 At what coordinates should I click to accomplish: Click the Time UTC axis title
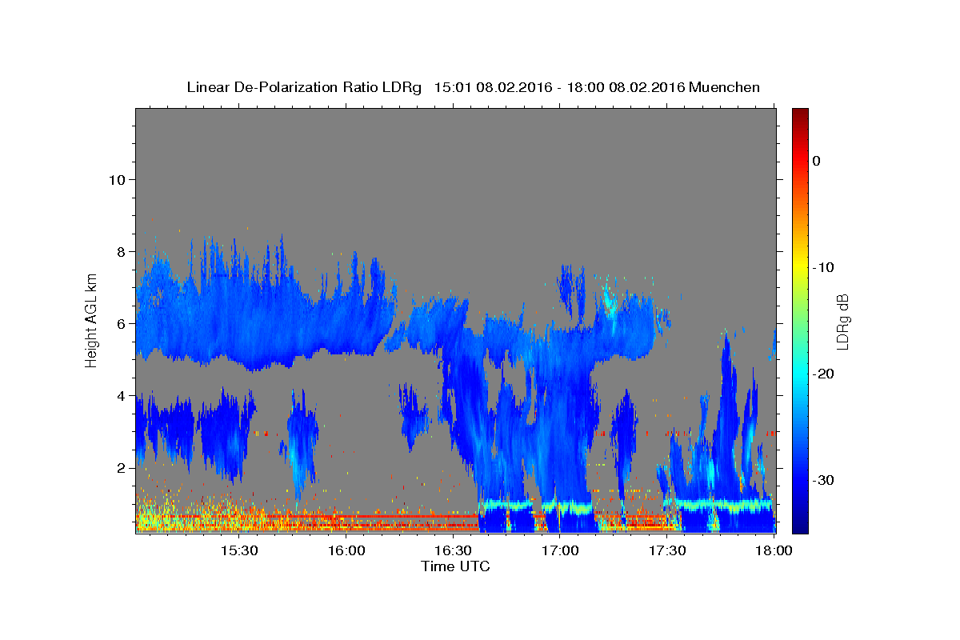point(455,566)
